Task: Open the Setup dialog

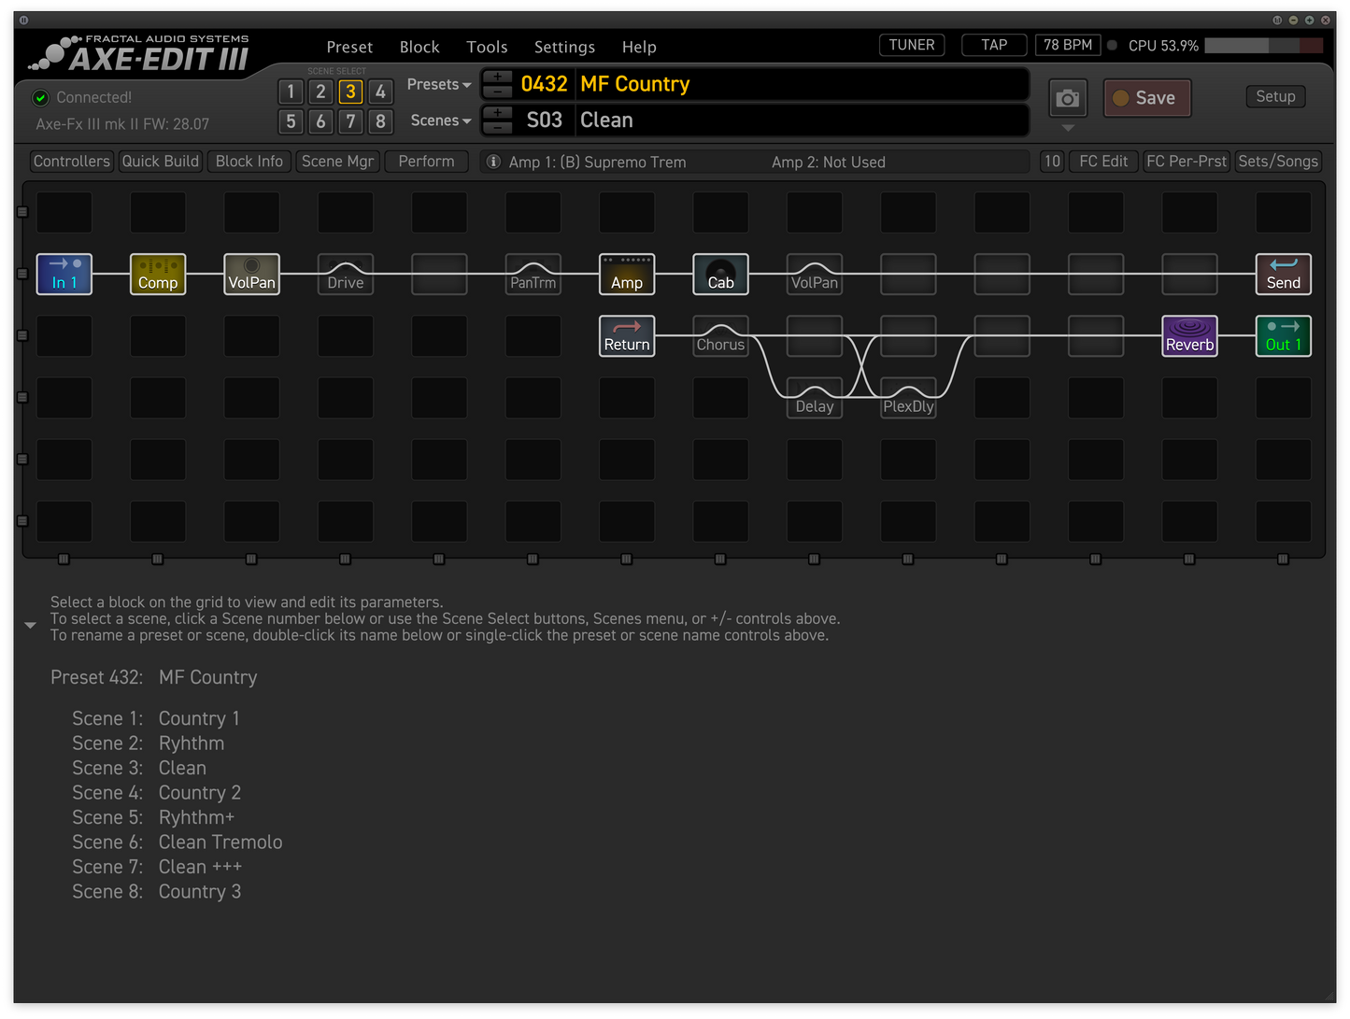Action: 1275,96
